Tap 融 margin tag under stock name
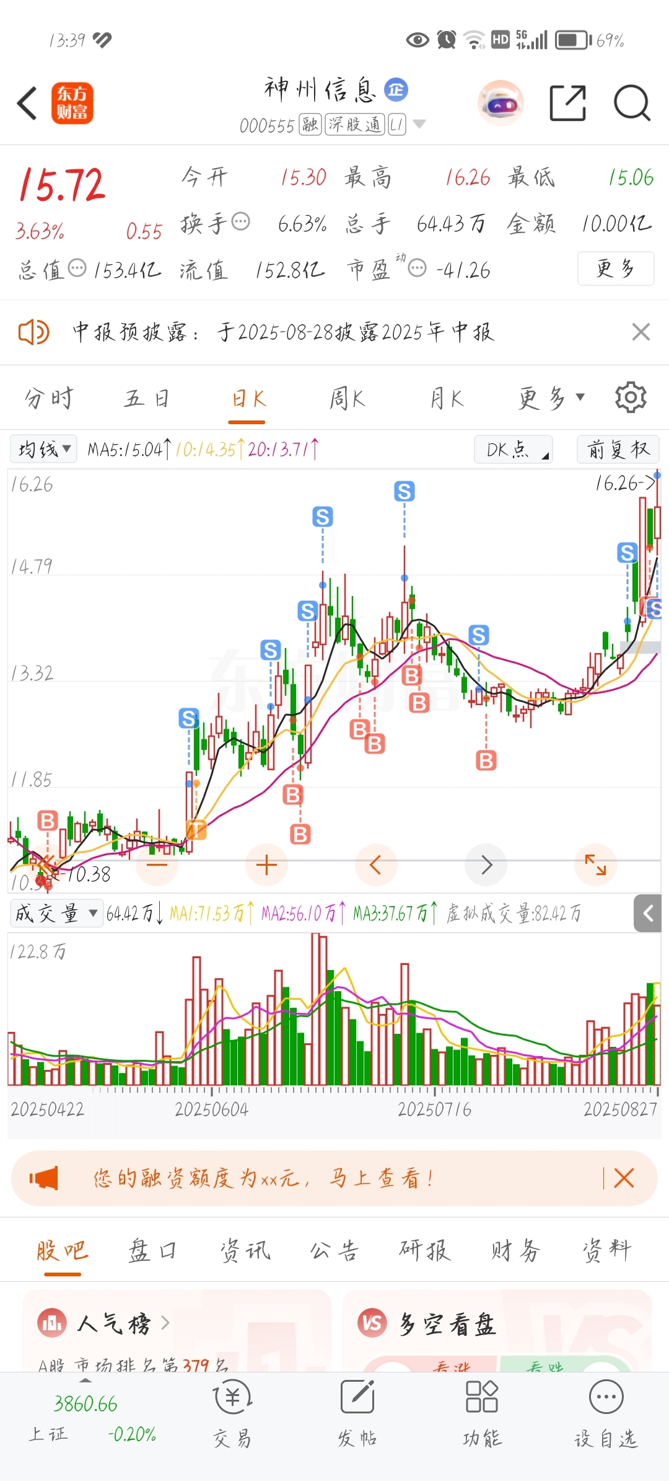This screenshot has height=1481, width=669. click(x=310, y=125)
